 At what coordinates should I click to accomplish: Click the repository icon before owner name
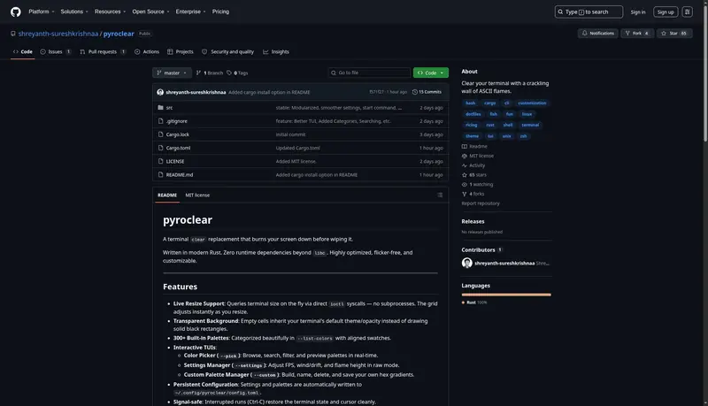coord(13,34)
